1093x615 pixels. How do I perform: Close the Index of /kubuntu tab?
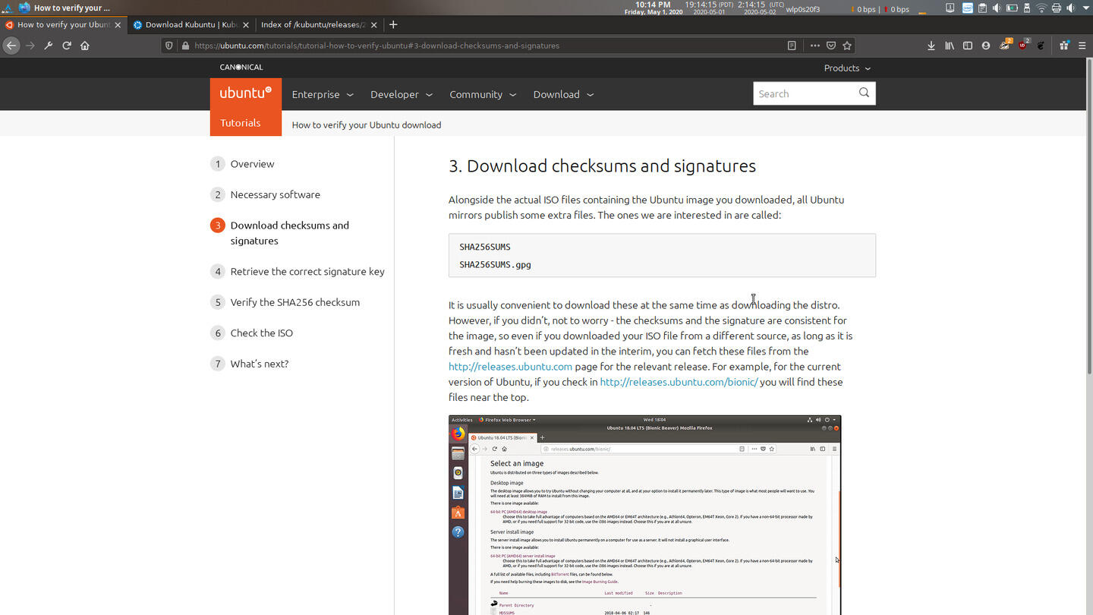[372, 24]
